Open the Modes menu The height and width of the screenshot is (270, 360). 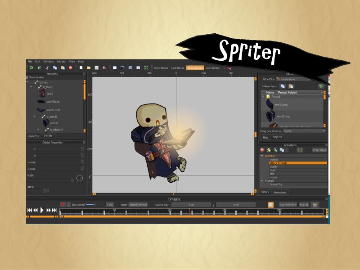coord(61,62)
